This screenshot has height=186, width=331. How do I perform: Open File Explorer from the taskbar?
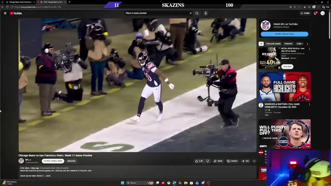pyautogui.click(x=186, y=183)
